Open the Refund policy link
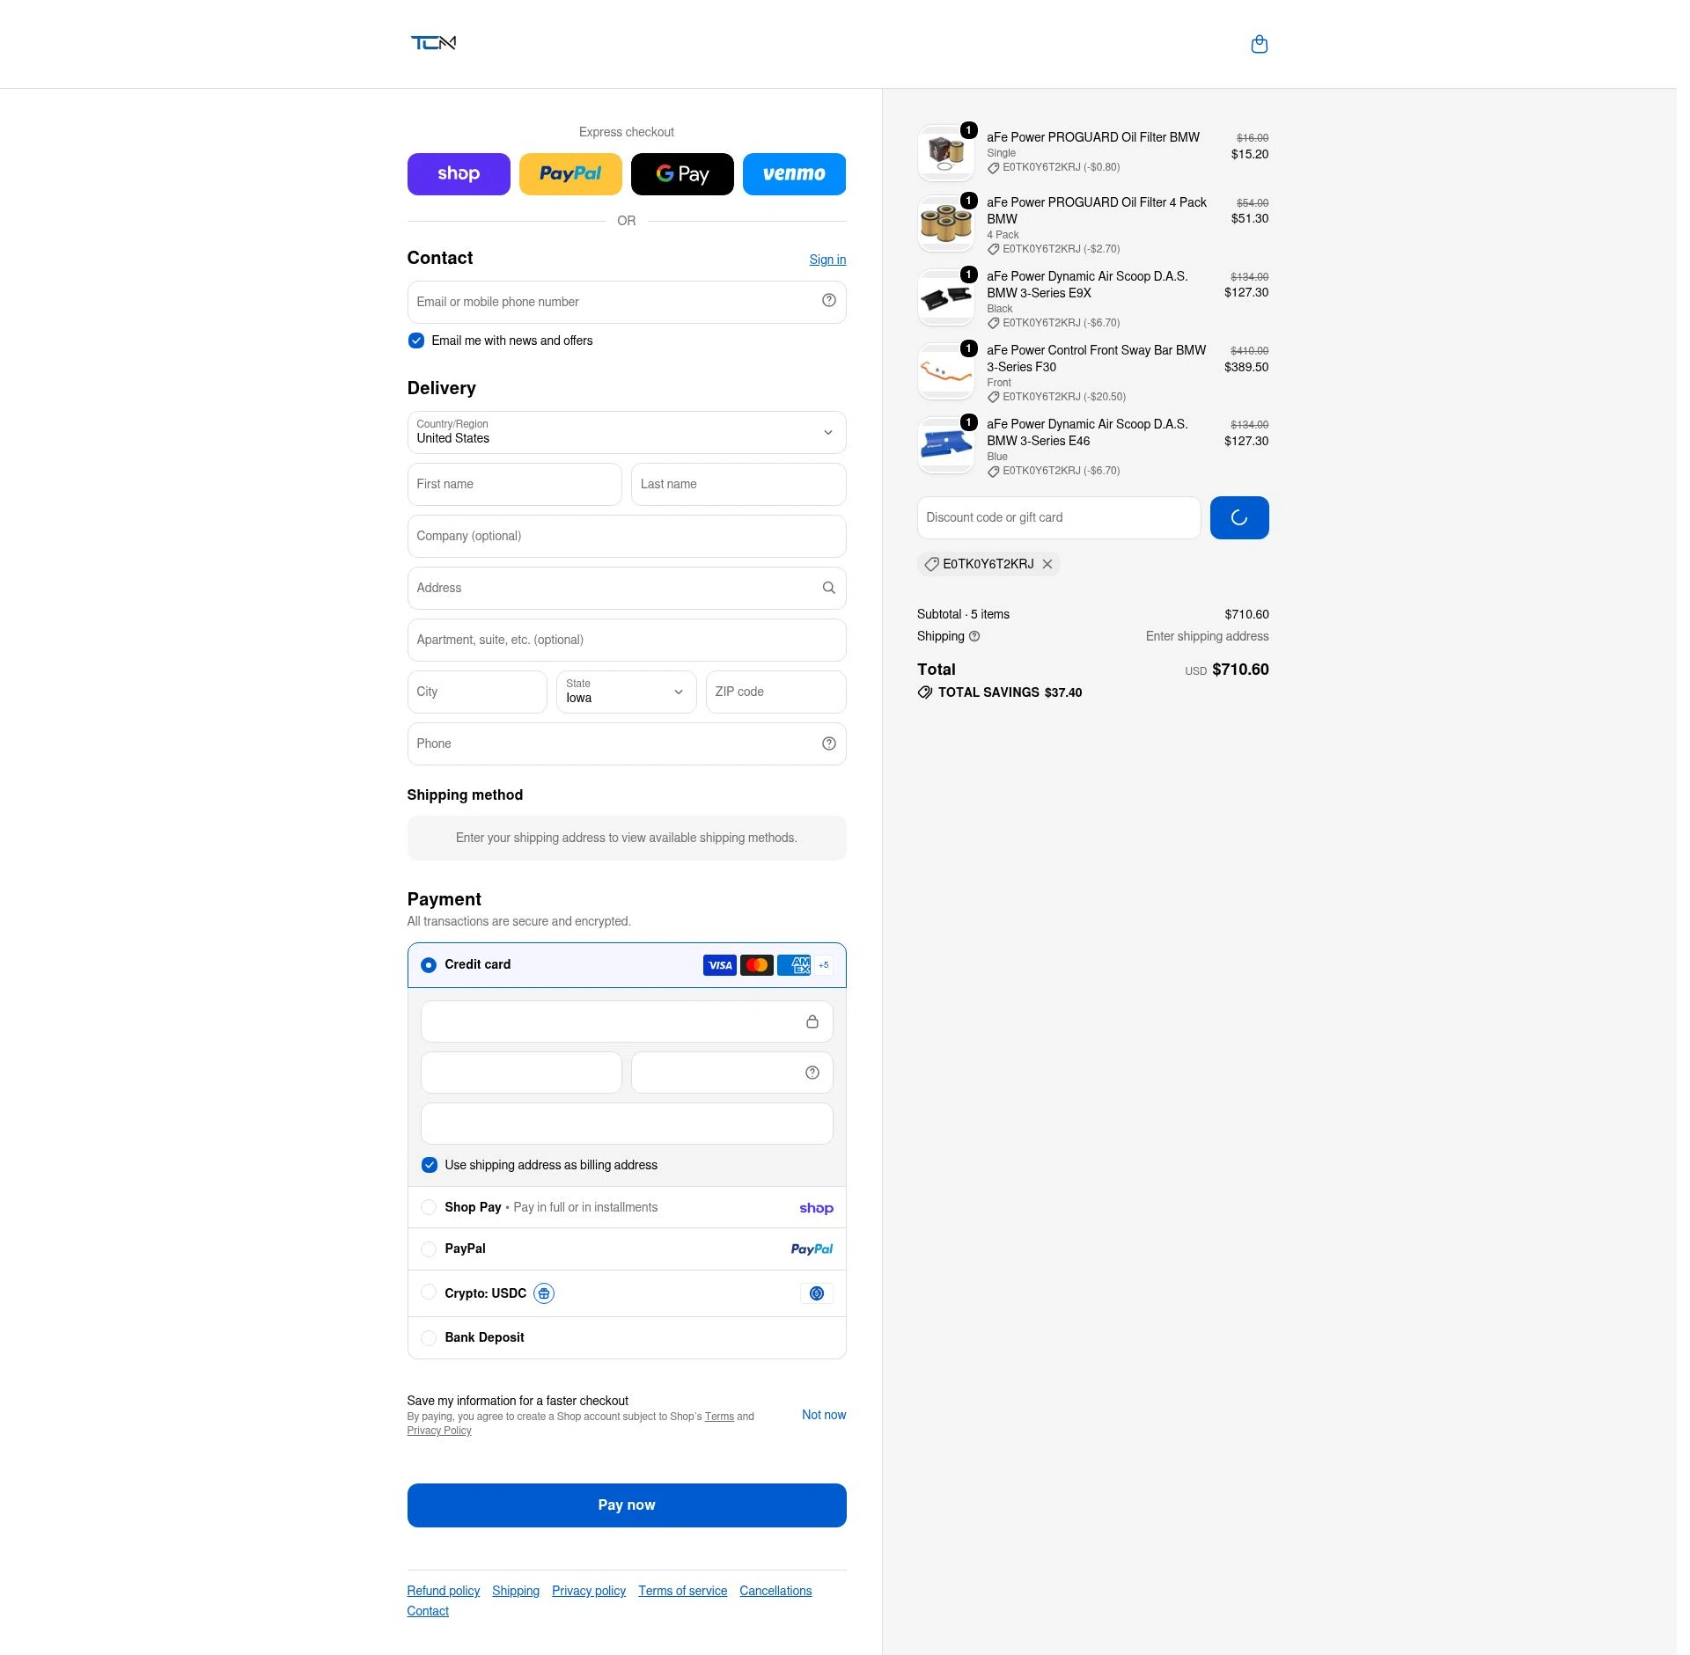The height and width of the screenshot is (1655, 1690). coord(444,1591)
